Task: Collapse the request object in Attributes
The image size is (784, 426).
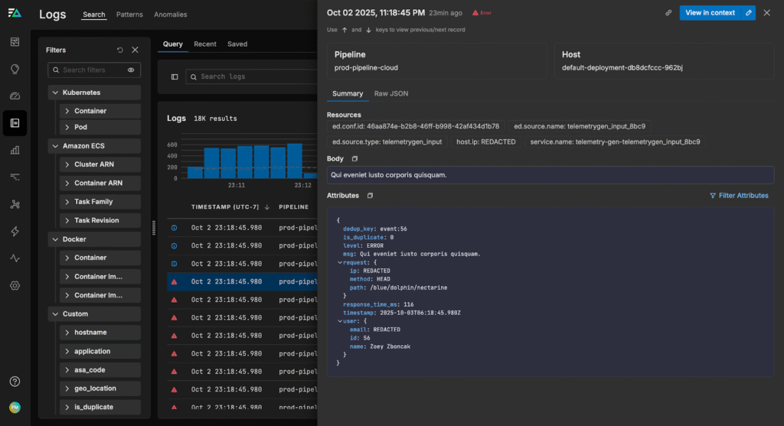Action: click(339, 262)
